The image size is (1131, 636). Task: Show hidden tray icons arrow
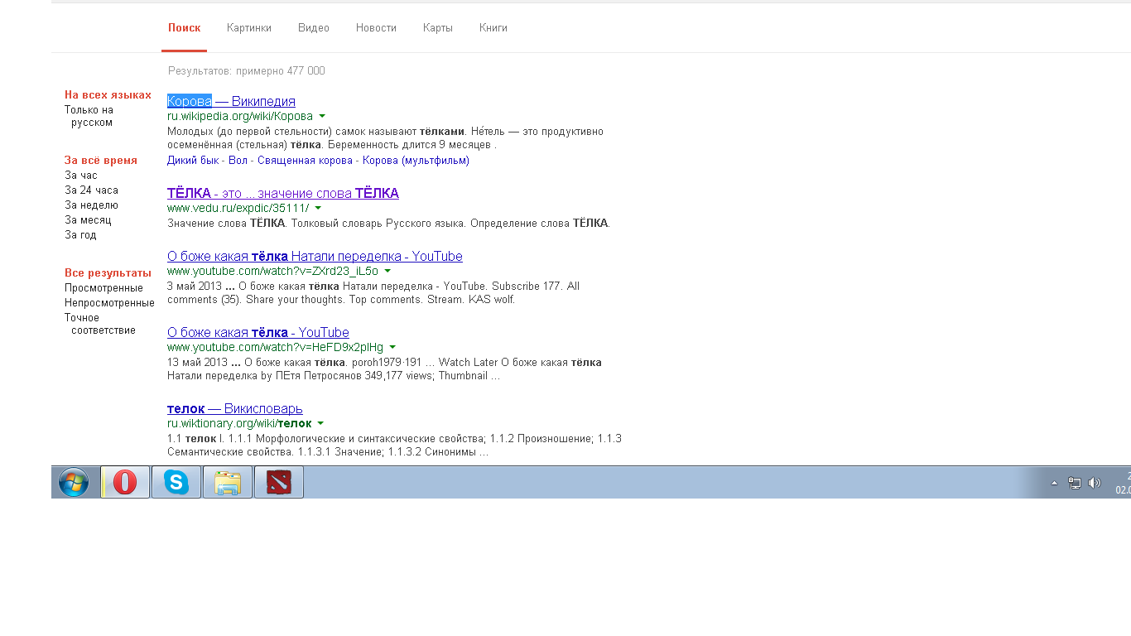coord(1054,483)
